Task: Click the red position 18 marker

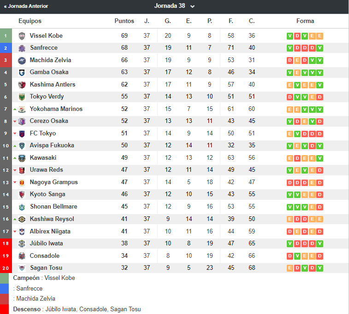Action: pyautogui.click(x=6, y=244)
